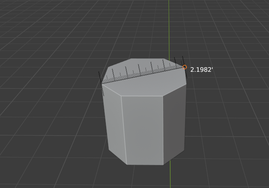Select the front face of the octagonal prism
The height and width of the screenshot is (188, 269).
click(x=143, y=130)
